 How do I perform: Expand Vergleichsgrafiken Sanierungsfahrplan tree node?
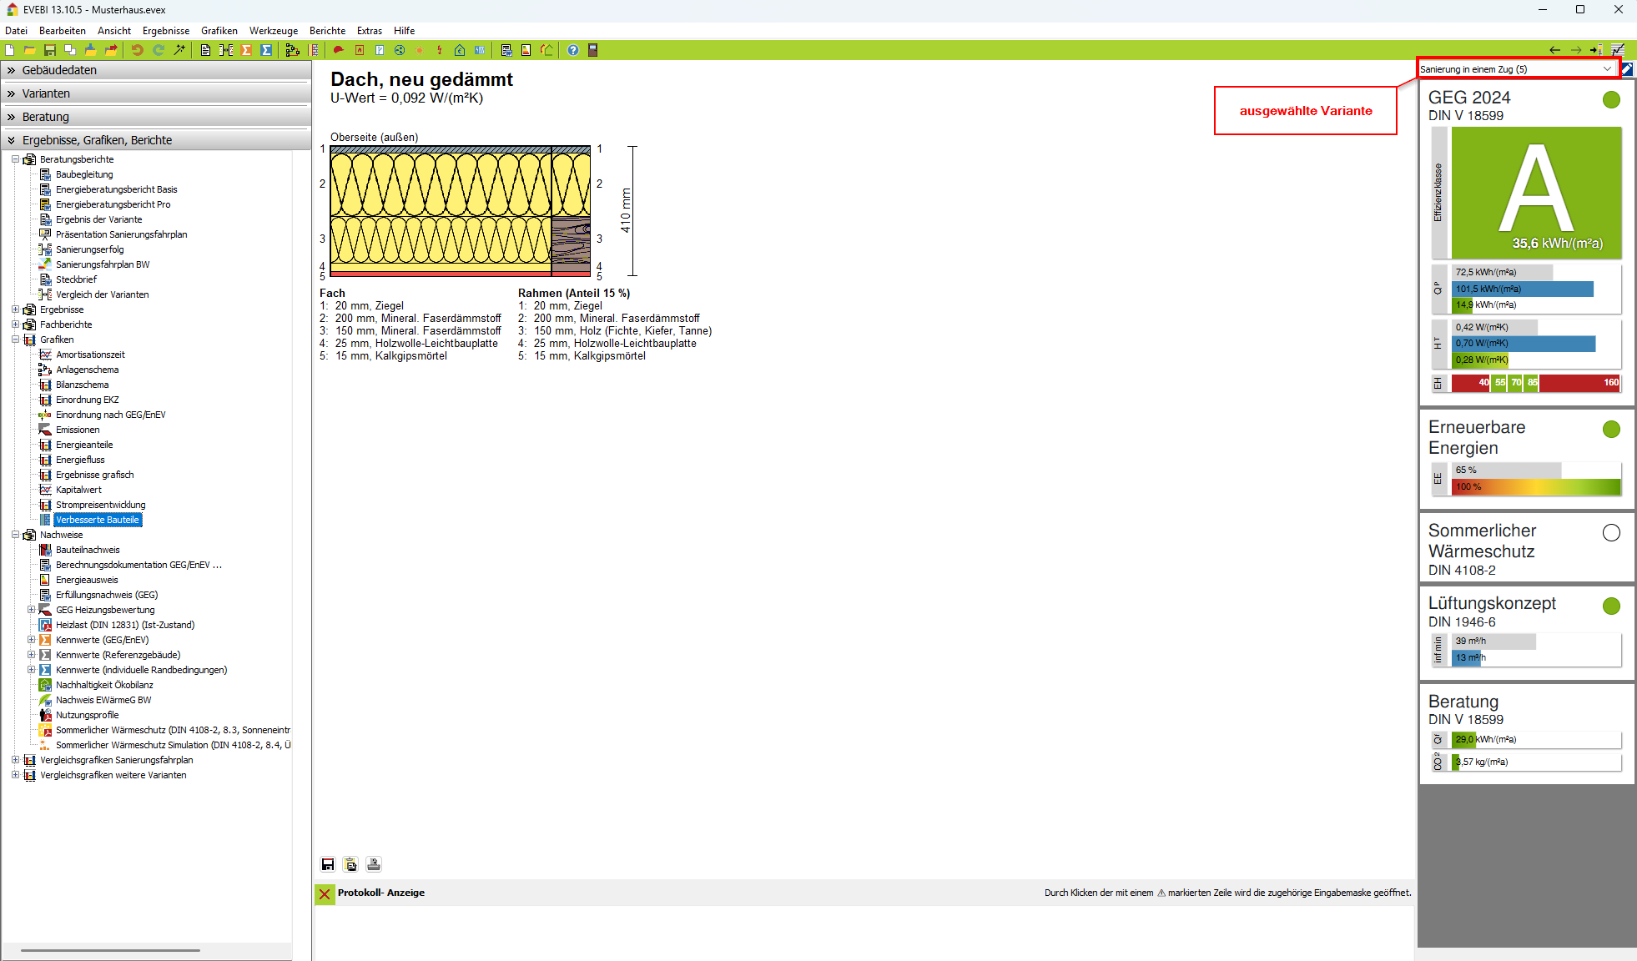pos(15,760)
